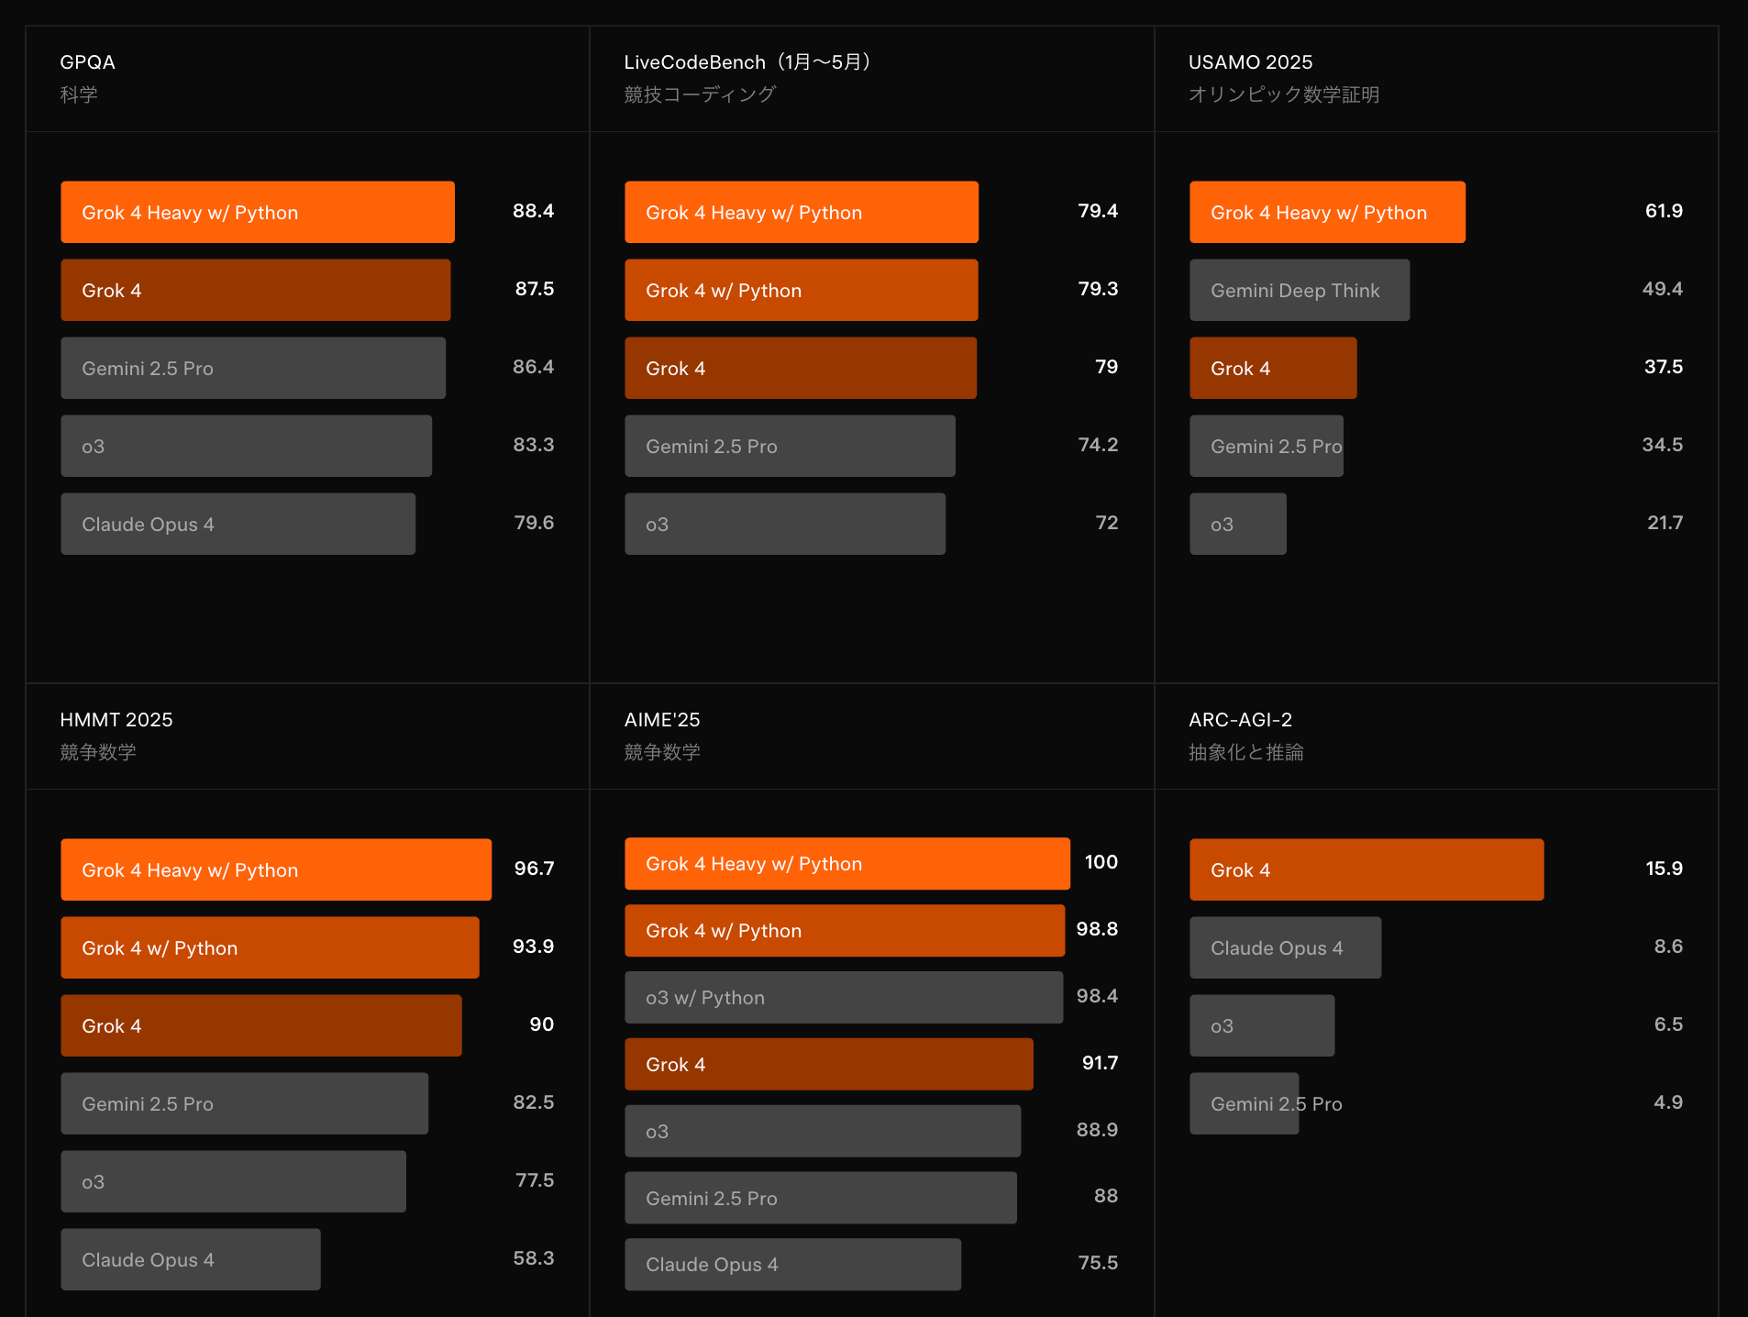Select the HMMT Claude Opus 4 bar
The image size is (1748, 1317).
(191, 1259)
